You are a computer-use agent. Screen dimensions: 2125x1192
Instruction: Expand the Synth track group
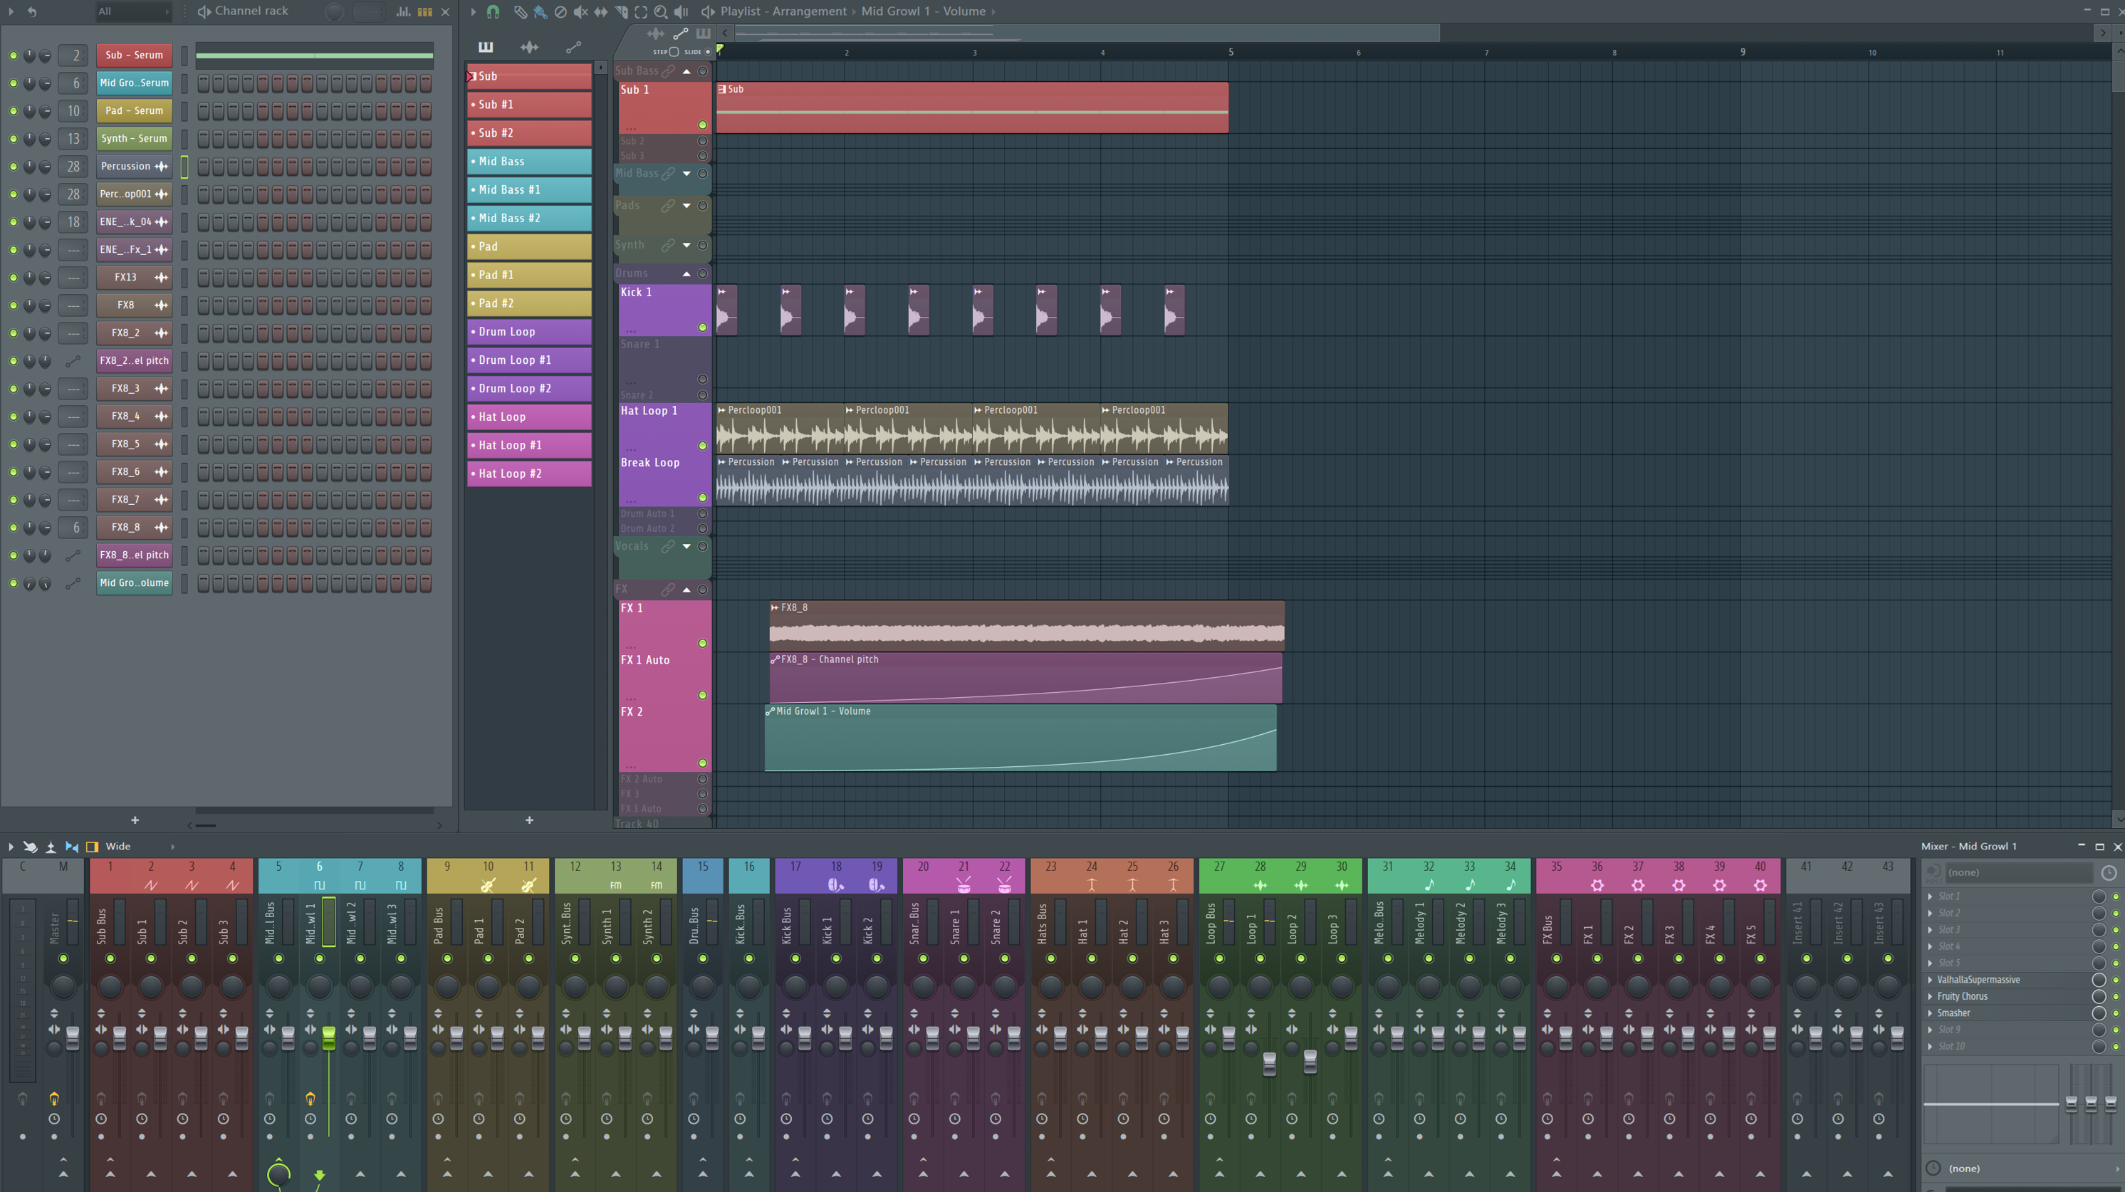pyautogui.click(x=686, y=245)
